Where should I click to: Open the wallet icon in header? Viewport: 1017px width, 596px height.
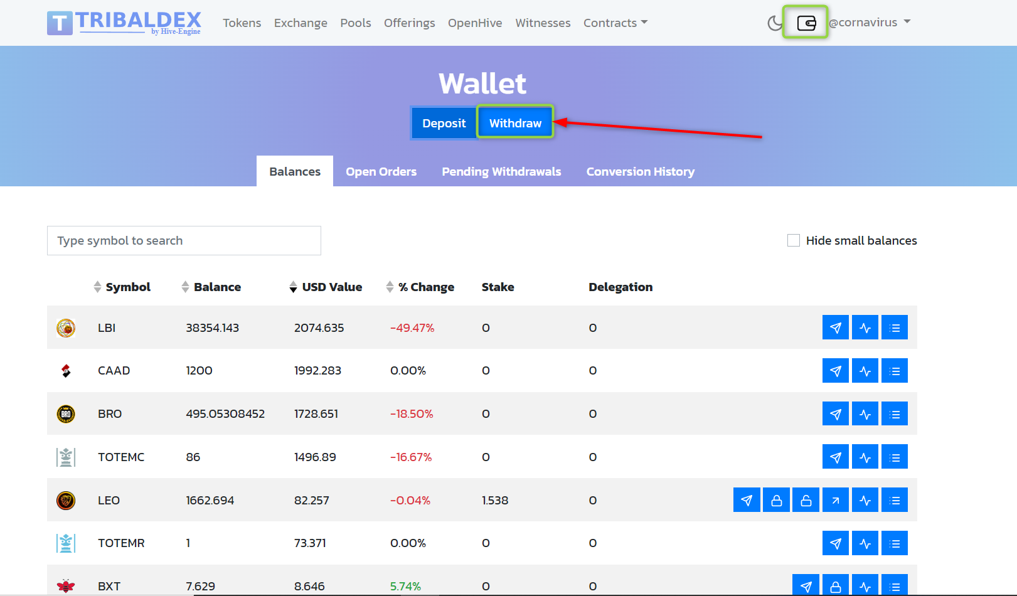tap(806, 23)
